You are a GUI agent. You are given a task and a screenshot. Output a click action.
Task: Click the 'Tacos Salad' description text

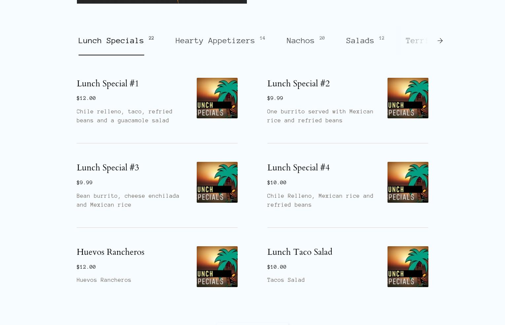click(286, 280)
